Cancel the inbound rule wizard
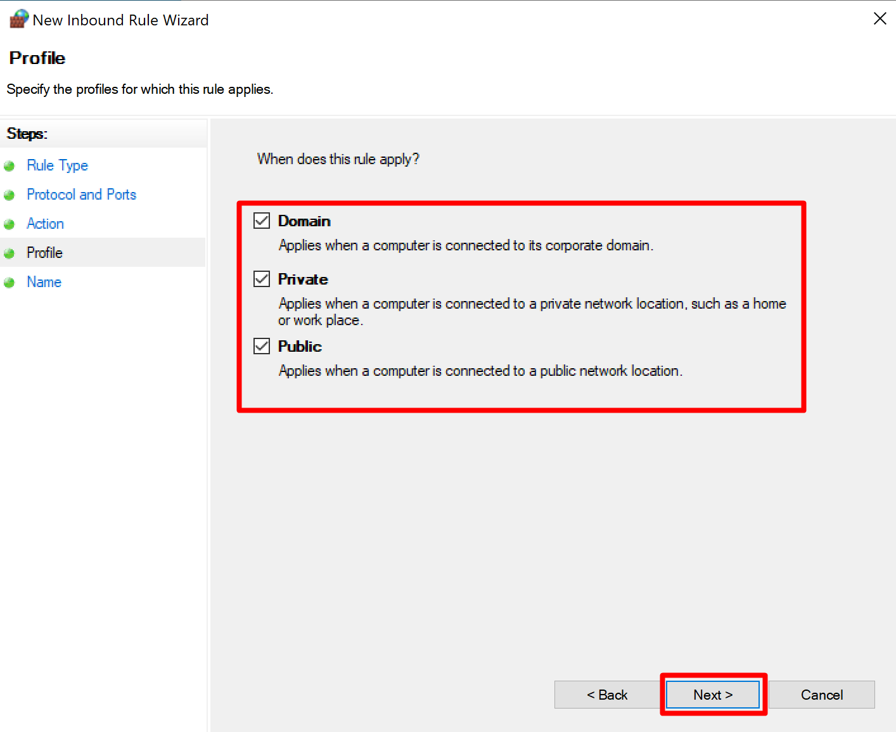896x732 pixels. [x=821, y=695]
